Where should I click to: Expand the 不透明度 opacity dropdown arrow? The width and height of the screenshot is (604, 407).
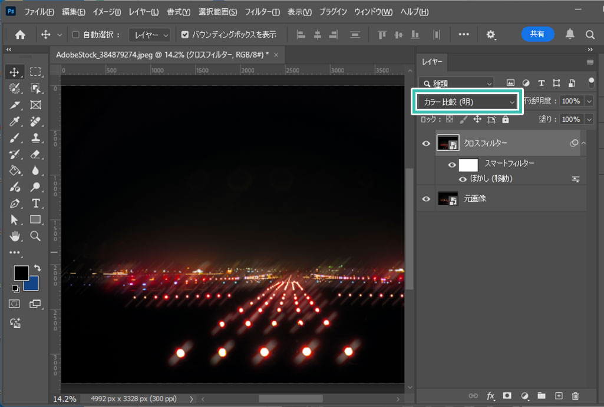pyautogui.click(x=589, y=101)
